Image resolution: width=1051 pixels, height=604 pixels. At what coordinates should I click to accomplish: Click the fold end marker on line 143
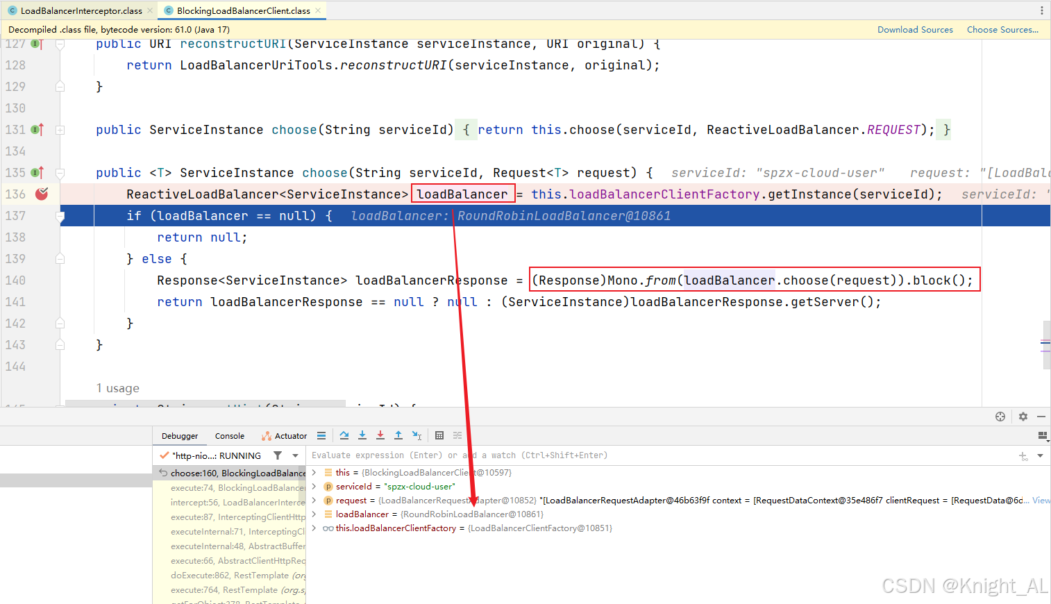(x=60, y=345)
